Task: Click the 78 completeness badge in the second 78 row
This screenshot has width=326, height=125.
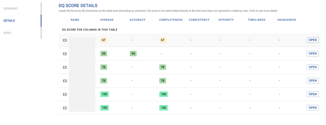Action: (x=162, y=81)
